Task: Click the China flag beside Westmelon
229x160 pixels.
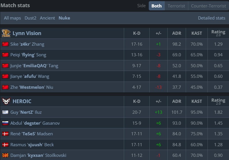Action: pos(5,87)
